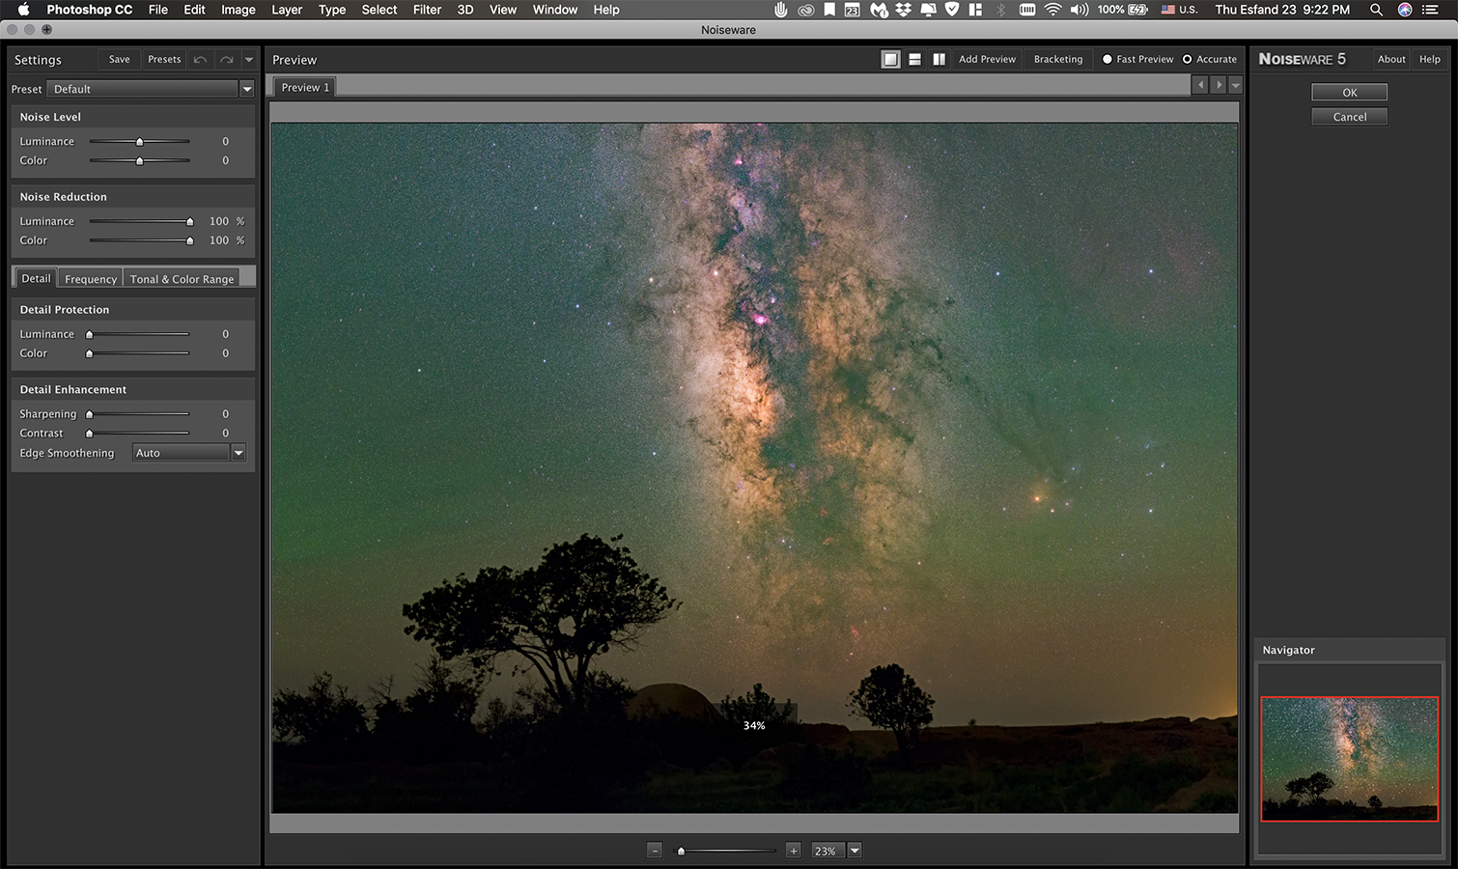Adjust Noise Level Color slider
The height and width of the screenshot is (869, 1458).
coord(139,160)
